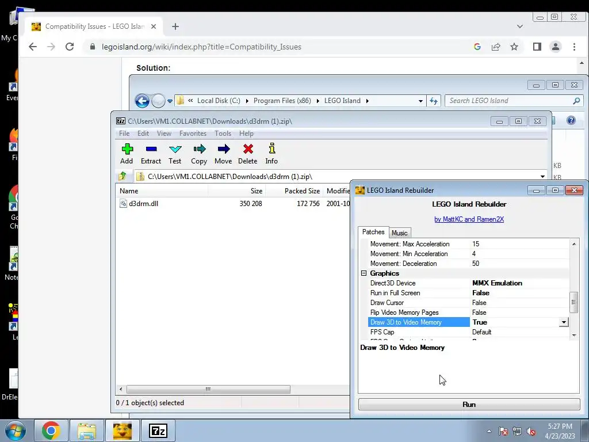
Task: Select the Draw Cursor property row
Action: [x=468, y=303]
